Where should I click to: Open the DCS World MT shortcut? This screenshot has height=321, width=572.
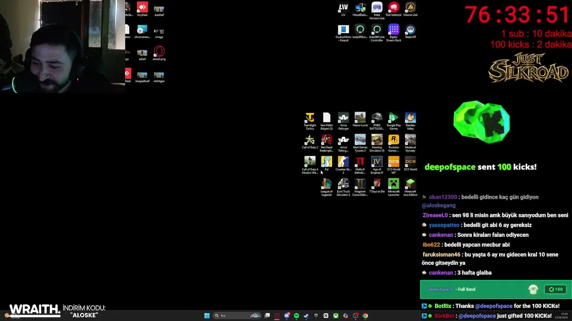(x=394, y=165)
